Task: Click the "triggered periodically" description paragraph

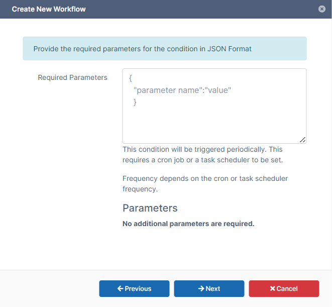Action: [x=203, y=155]
